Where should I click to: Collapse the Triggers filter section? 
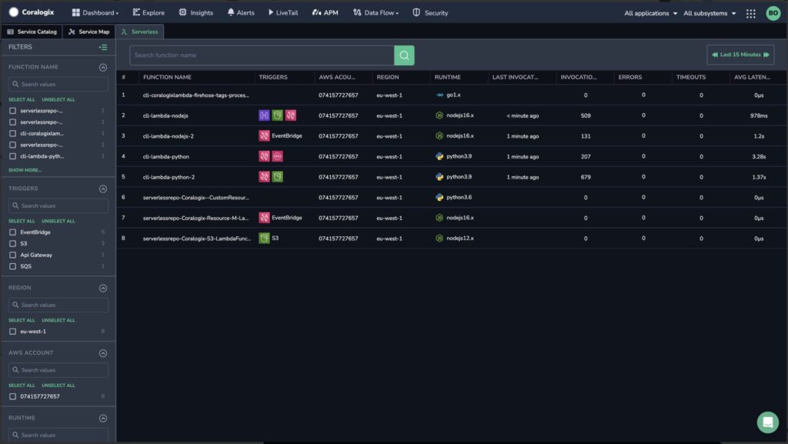[x=103, y=189]
